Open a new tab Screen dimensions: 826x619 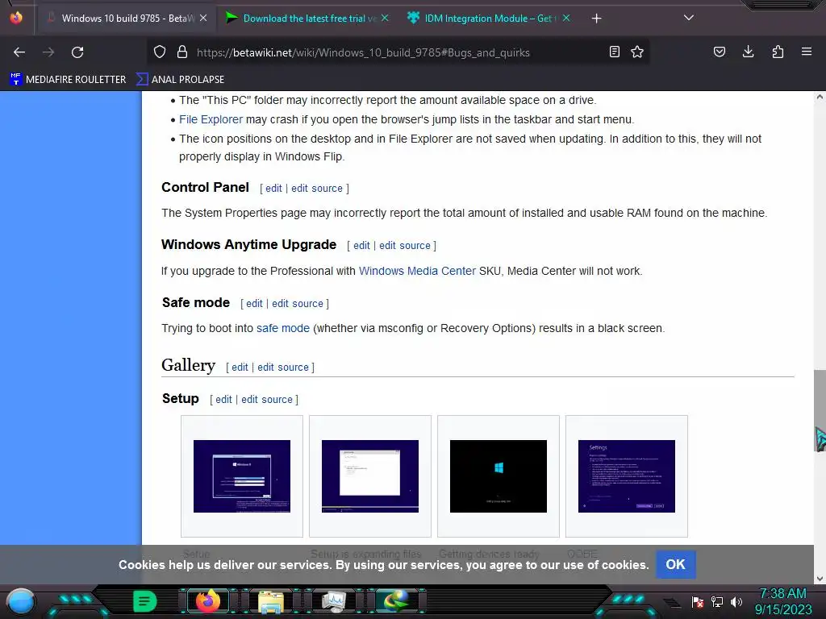click(x=596, y=19)
